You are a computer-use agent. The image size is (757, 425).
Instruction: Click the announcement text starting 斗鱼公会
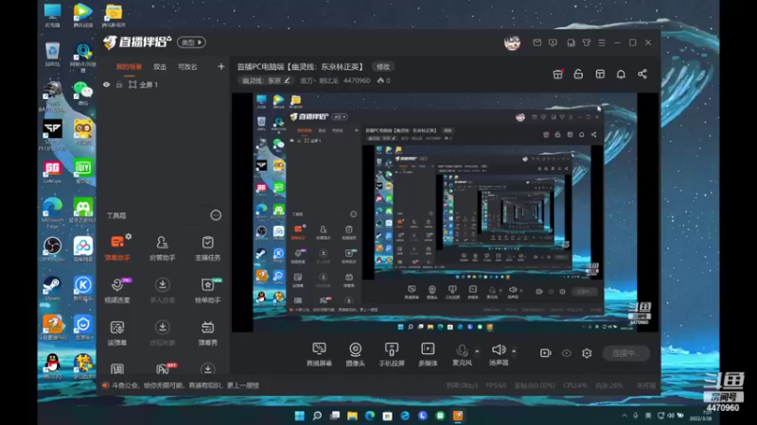click(x=185, y=385)
